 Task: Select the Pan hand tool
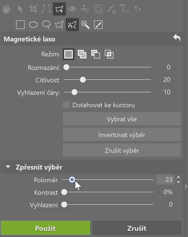[7, 9]
